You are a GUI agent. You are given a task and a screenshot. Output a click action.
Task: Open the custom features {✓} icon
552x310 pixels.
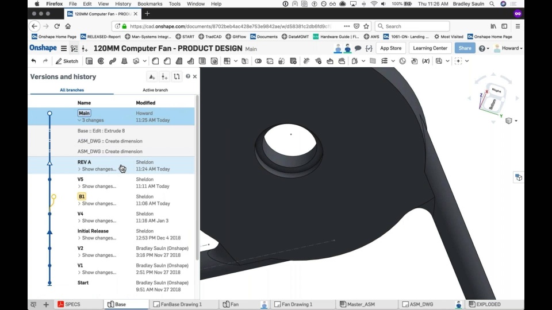point(369,48)
